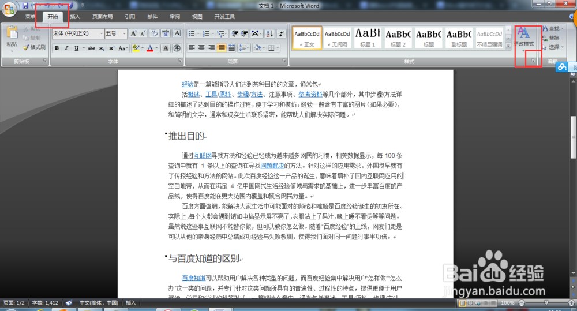Open the Multilevel List dropdown
This screenshot has height=311, width=577.
[222, 33]
